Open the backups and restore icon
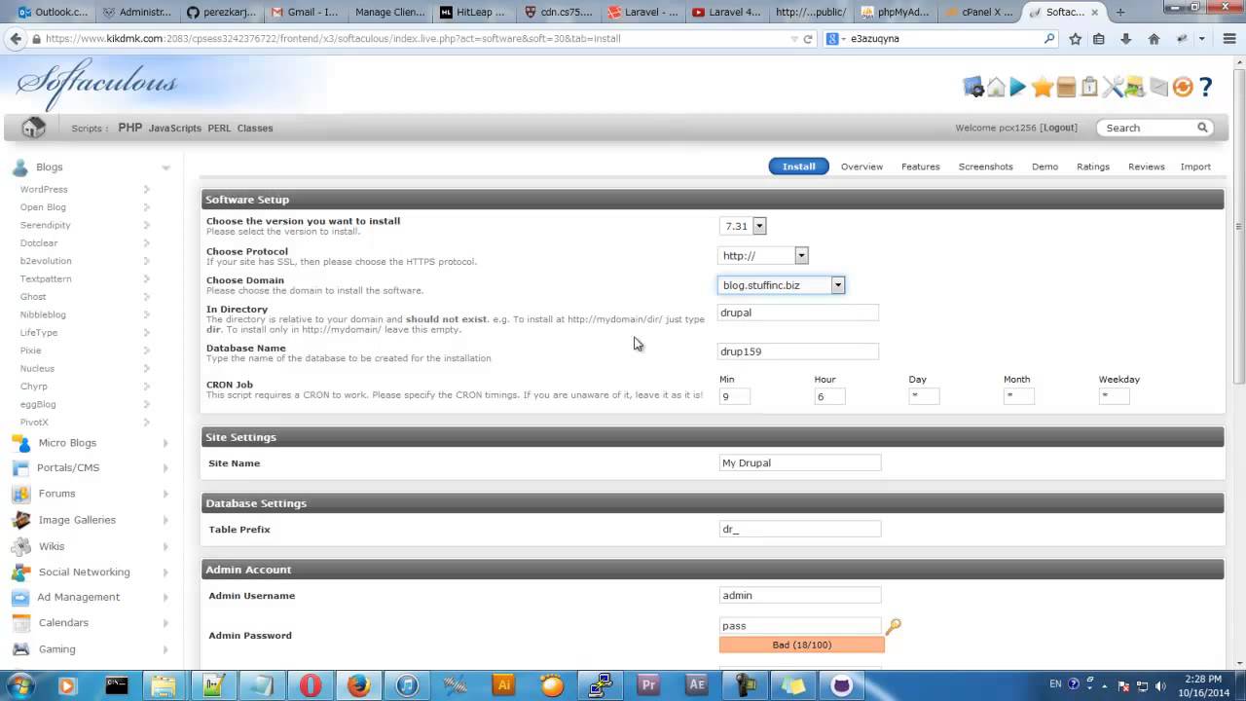Screen dimensions: 1246x701 (1135, 88)
